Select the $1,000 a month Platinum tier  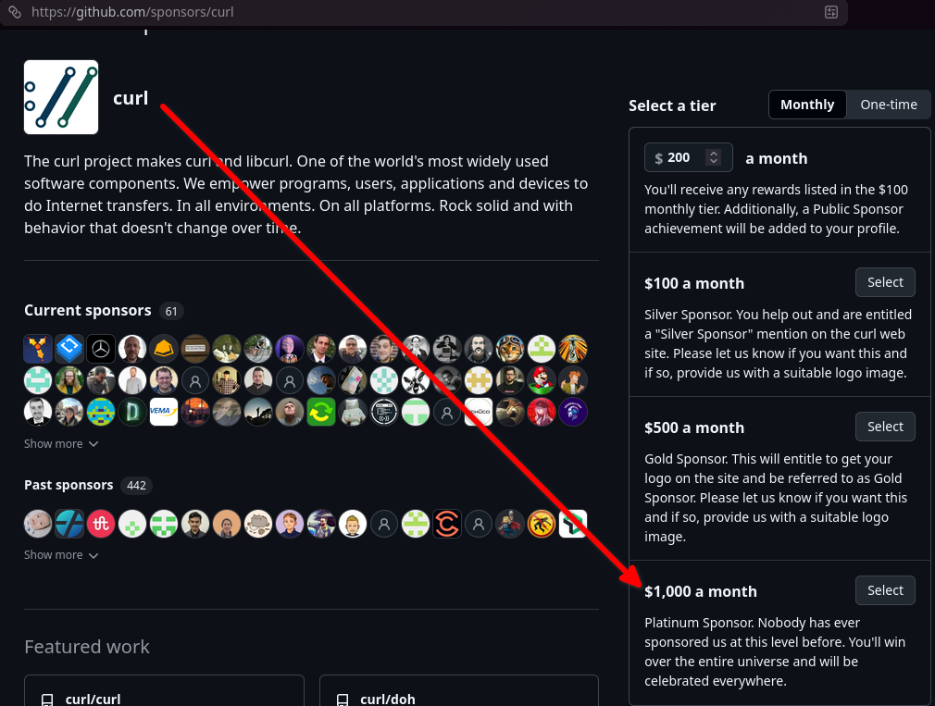pos(885,590)
